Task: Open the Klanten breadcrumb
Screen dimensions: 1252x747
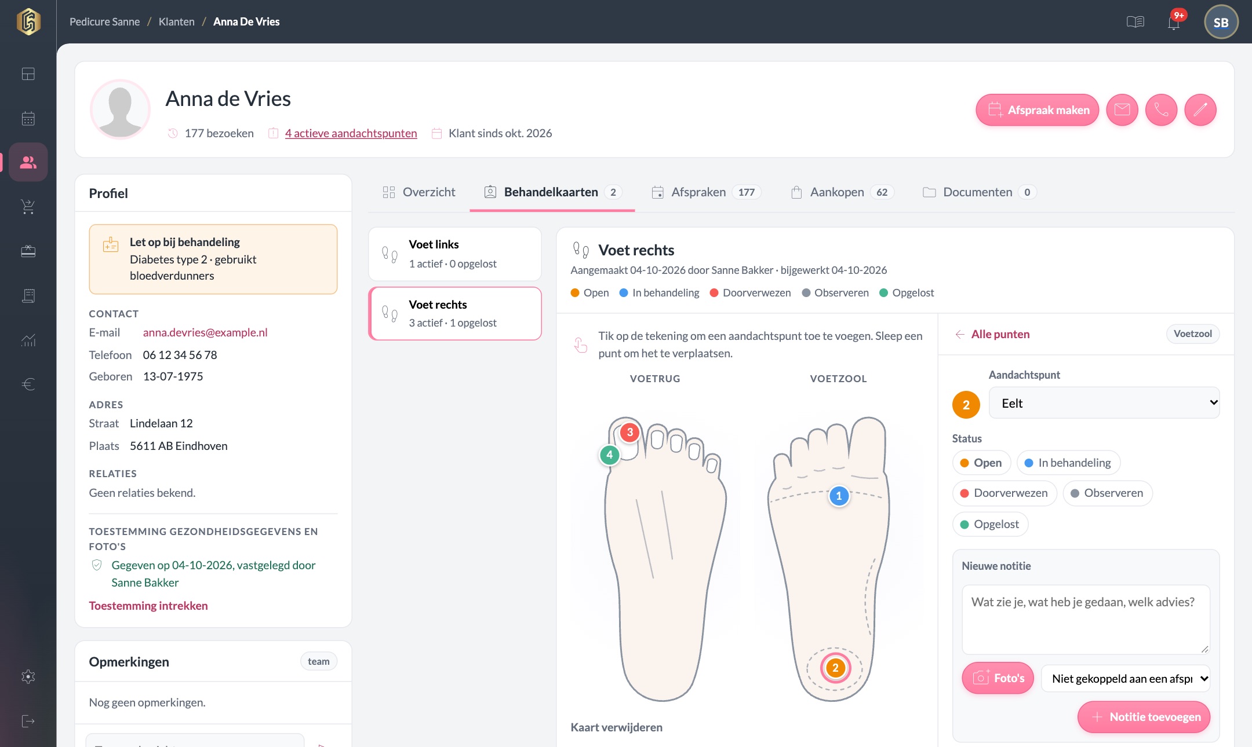Action: point(176,21)
